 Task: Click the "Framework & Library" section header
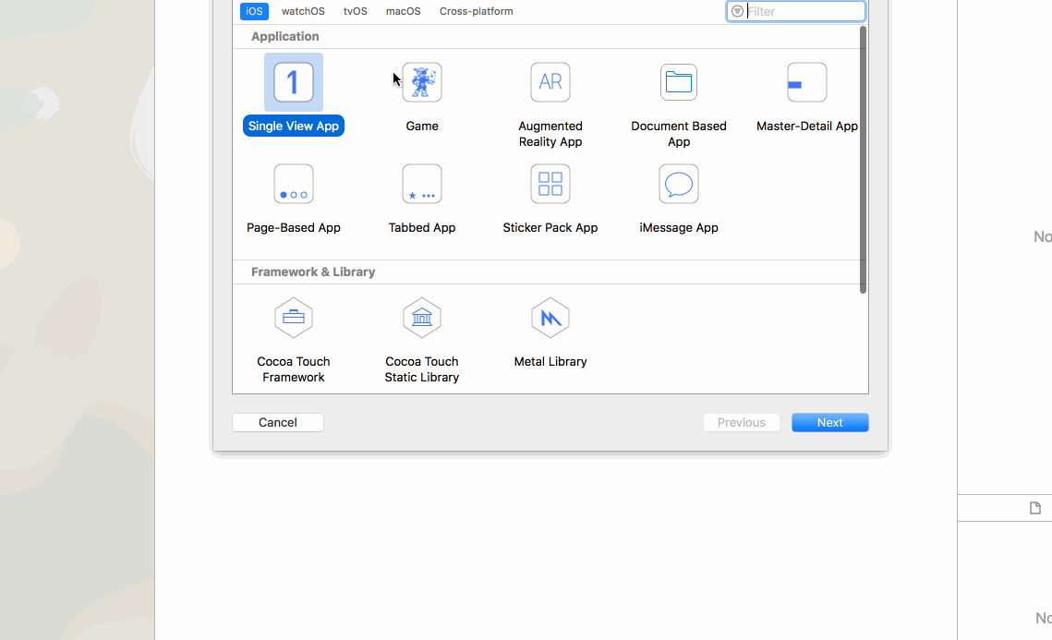tap(313, 272)
